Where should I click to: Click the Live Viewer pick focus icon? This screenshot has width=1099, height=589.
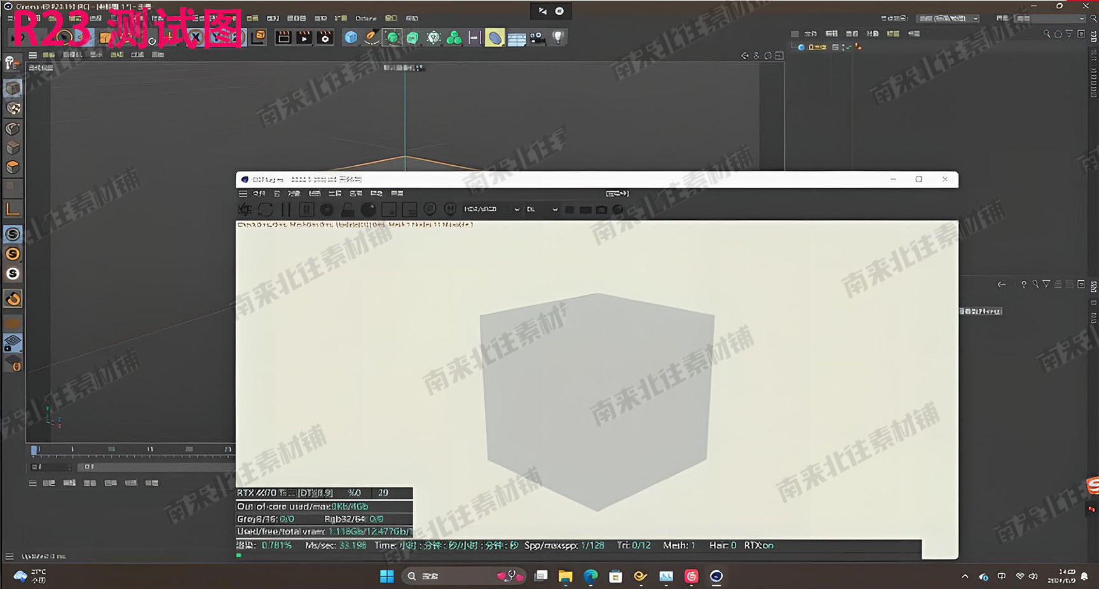point(430,209)
